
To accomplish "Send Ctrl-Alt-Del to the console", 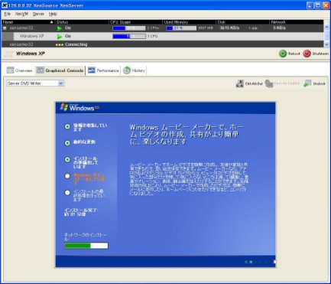I will tap(249, 83).
